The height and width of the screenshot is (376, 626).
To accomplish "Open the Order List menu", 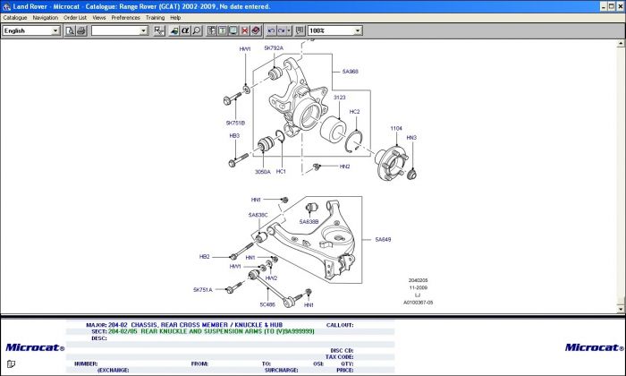I will (x=75, y=18).
